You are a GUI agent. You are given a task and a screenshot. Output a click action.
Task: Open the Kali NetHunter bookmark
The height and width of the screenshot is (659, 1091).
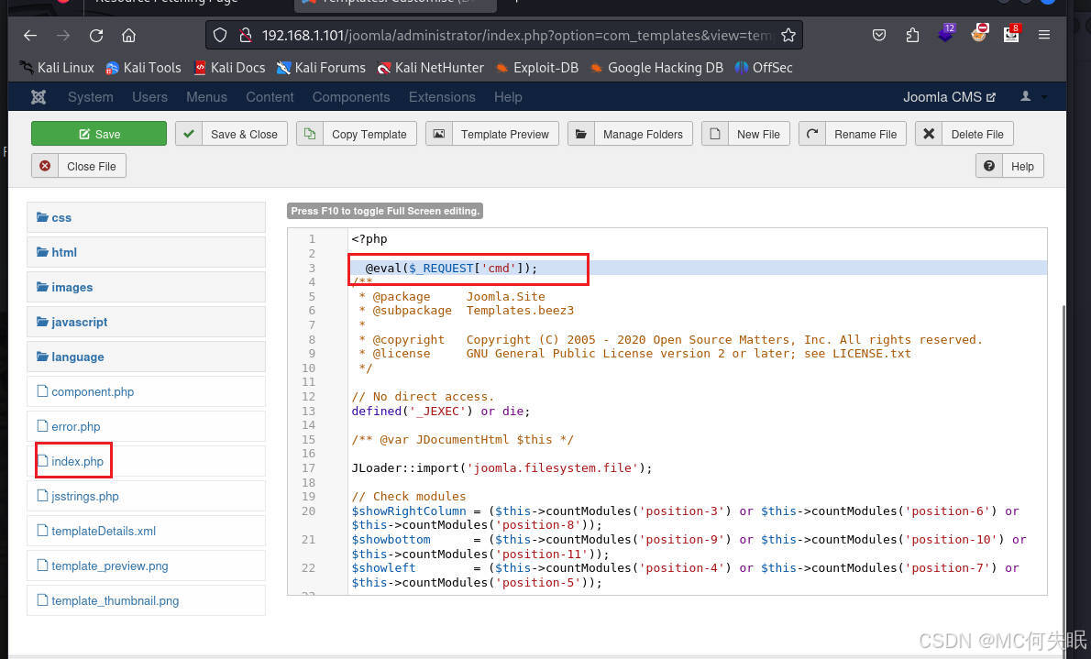click(x=430, y=68)
